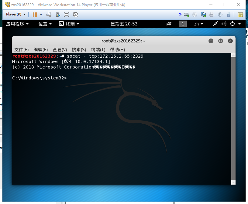Image resolution: width=248 pixels, height=204 pixels.
Task: Click the network connection status icon
Action: pyautogui.click(x=215, y=24)
